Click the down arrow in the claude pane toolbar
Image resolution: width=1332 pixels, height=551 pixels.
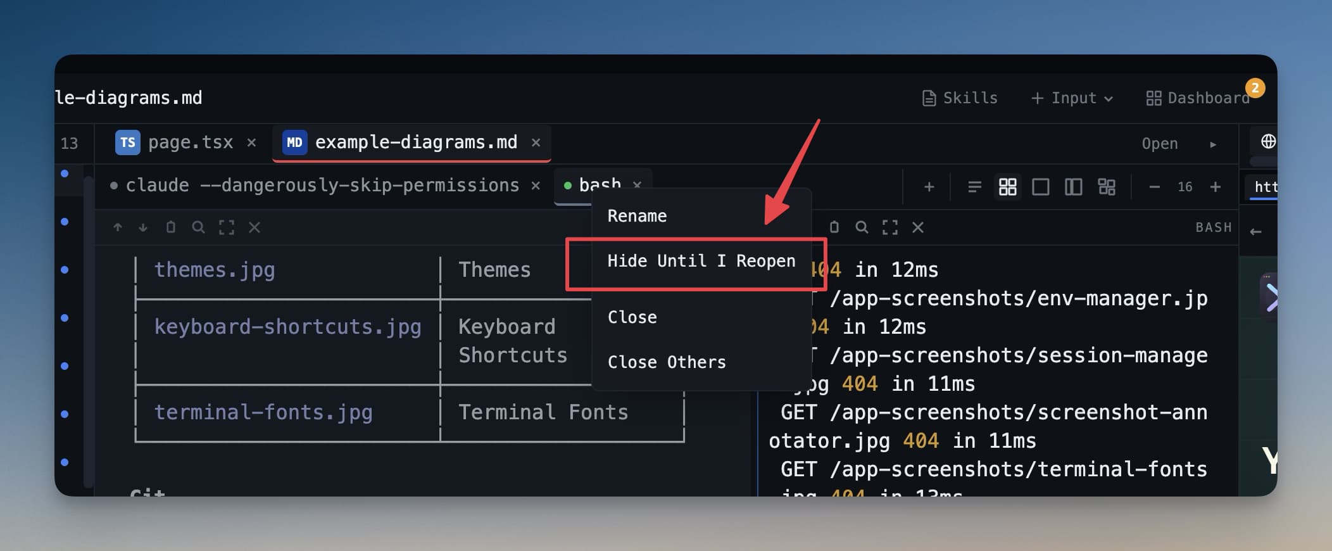tap(143, 227)
